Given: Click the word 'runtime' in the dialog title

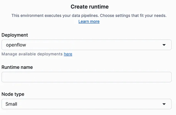Looking at the screenshot, I should (x=99, y=7).
